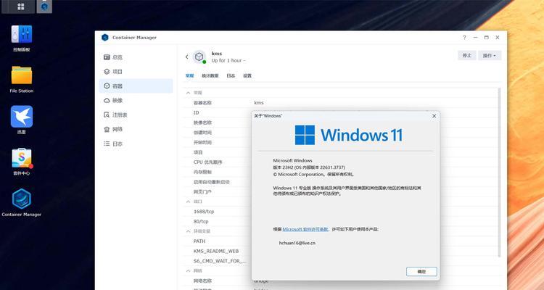The height and width of the screenshot is (290, 544).
Task: Stop the container with the 停止 button
Action: click(x=466, y=56)
